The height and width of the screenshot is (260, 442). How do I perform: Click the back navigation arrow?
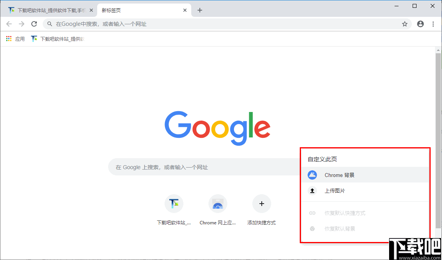[9, 24]
